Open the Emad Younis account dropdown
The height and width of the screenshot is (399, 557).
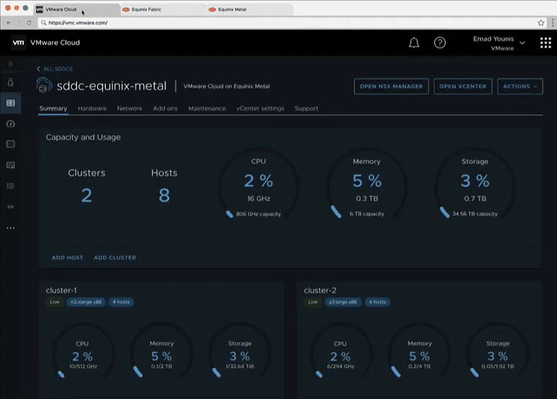(x=499, y=43)
